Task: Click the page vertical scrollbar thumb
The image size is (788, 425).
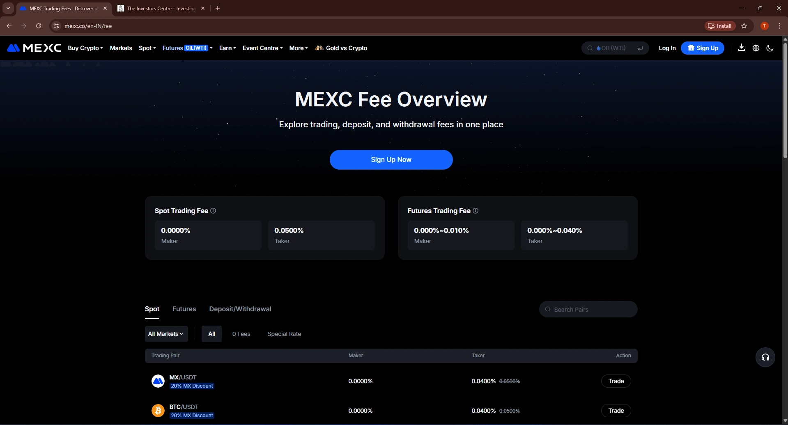Action: [785, 100]
